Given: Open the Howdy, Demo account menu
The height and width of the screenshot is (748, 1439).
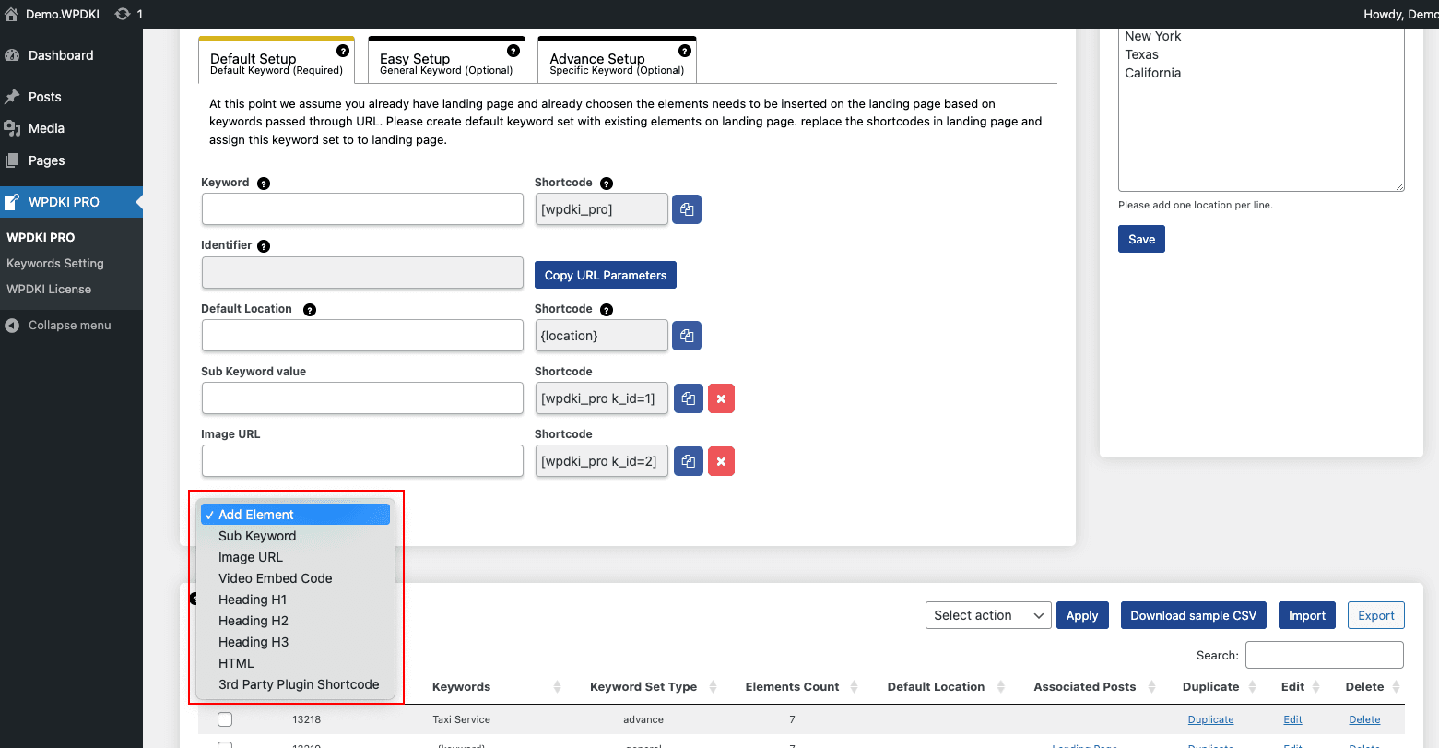Looking at the screenshot, I should (1399, 14).
